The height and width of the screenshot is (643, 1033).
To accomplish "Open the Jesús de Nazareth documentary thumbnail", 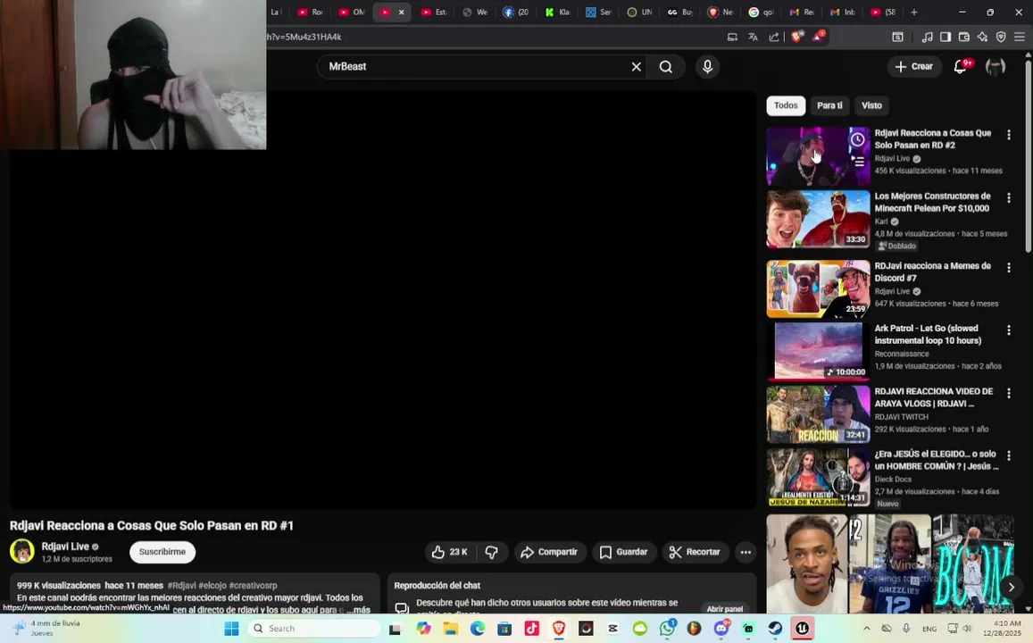I will pos(818,478).
